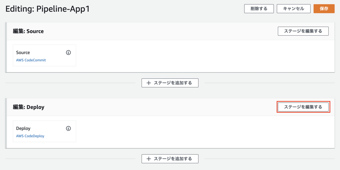The image size is (340, 170).
Task: Open the info icon on the Deploy action
Action: coord(68,128)
